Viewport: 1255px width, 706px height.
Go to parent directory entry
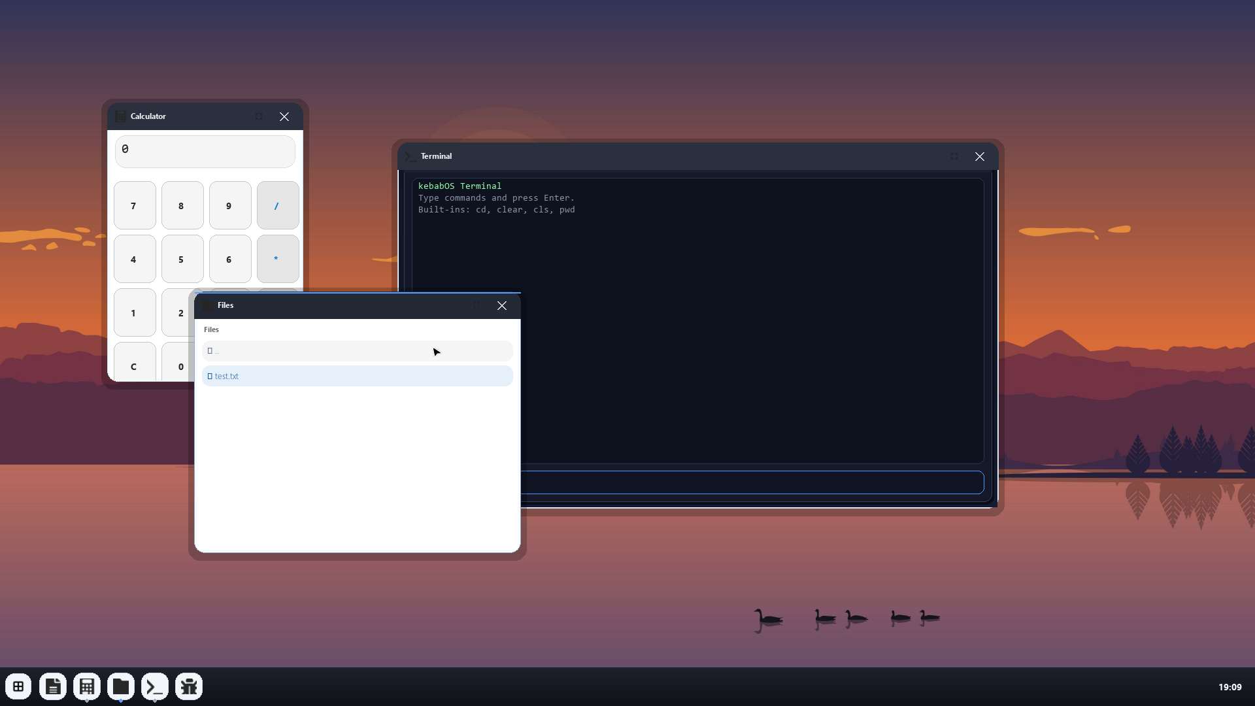point(357,351)
